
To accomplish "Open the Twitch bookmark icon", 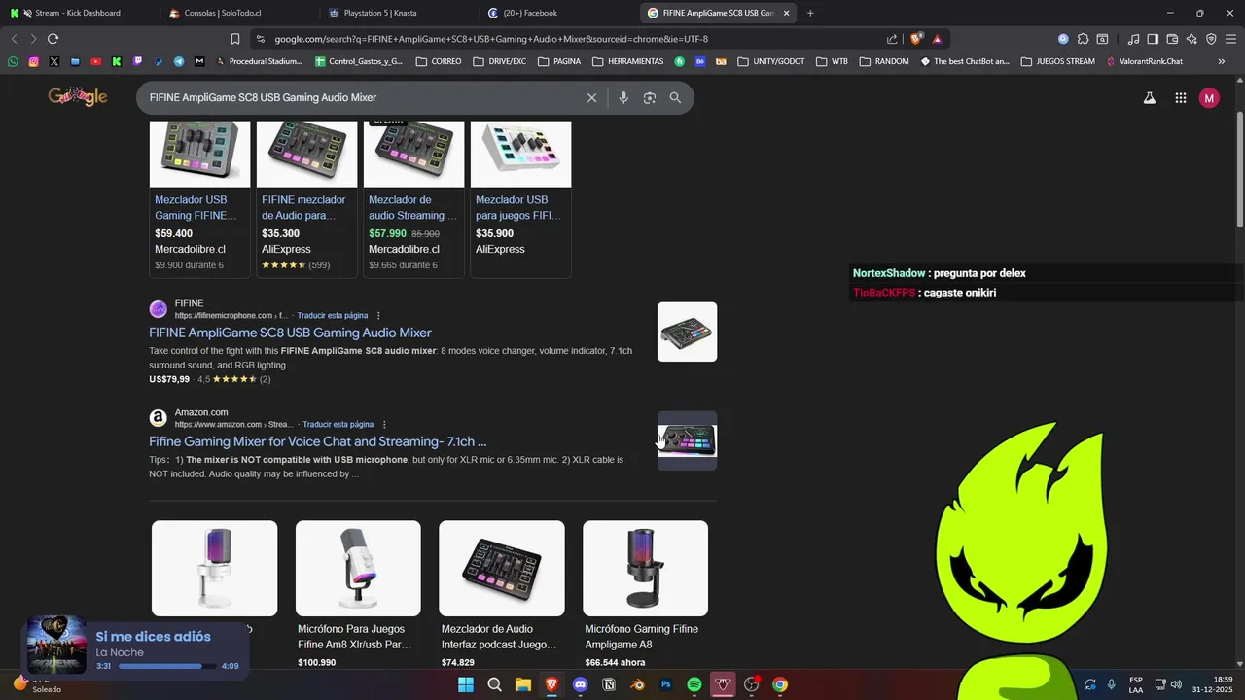I will 137,61.
